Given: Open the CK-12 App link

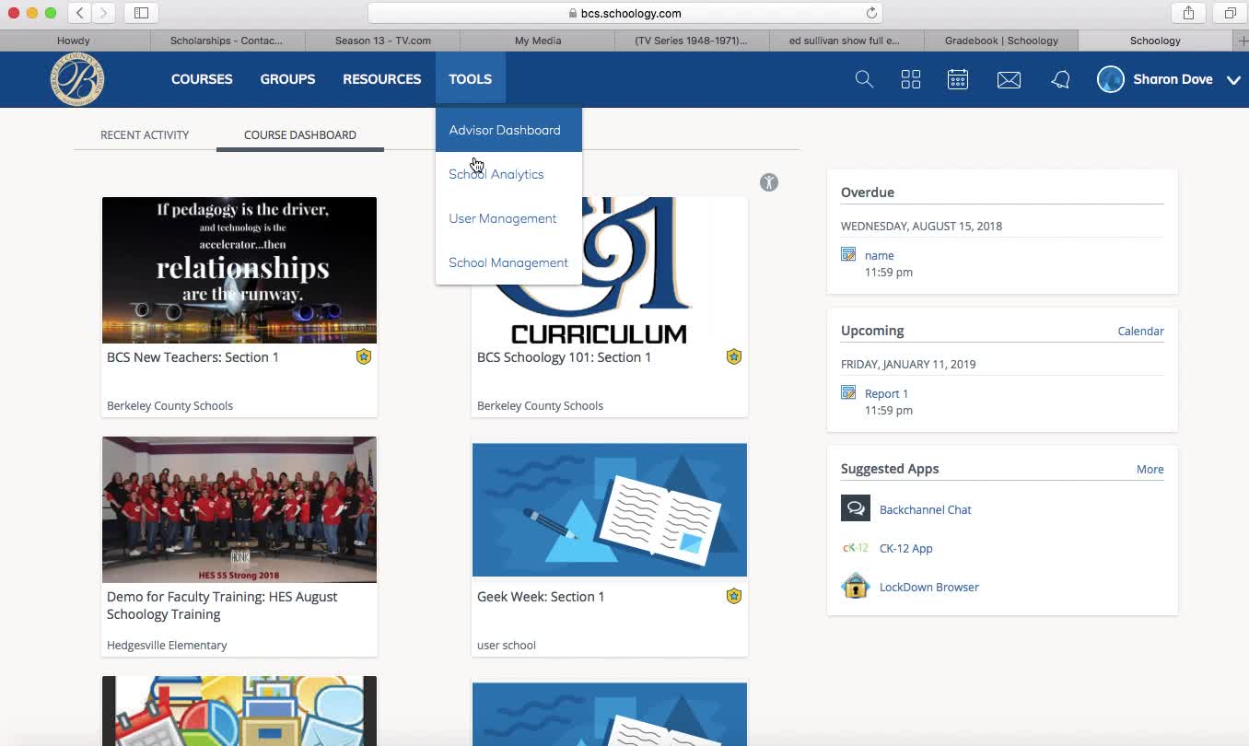Looking at the screenshot, I should point(905,548).
